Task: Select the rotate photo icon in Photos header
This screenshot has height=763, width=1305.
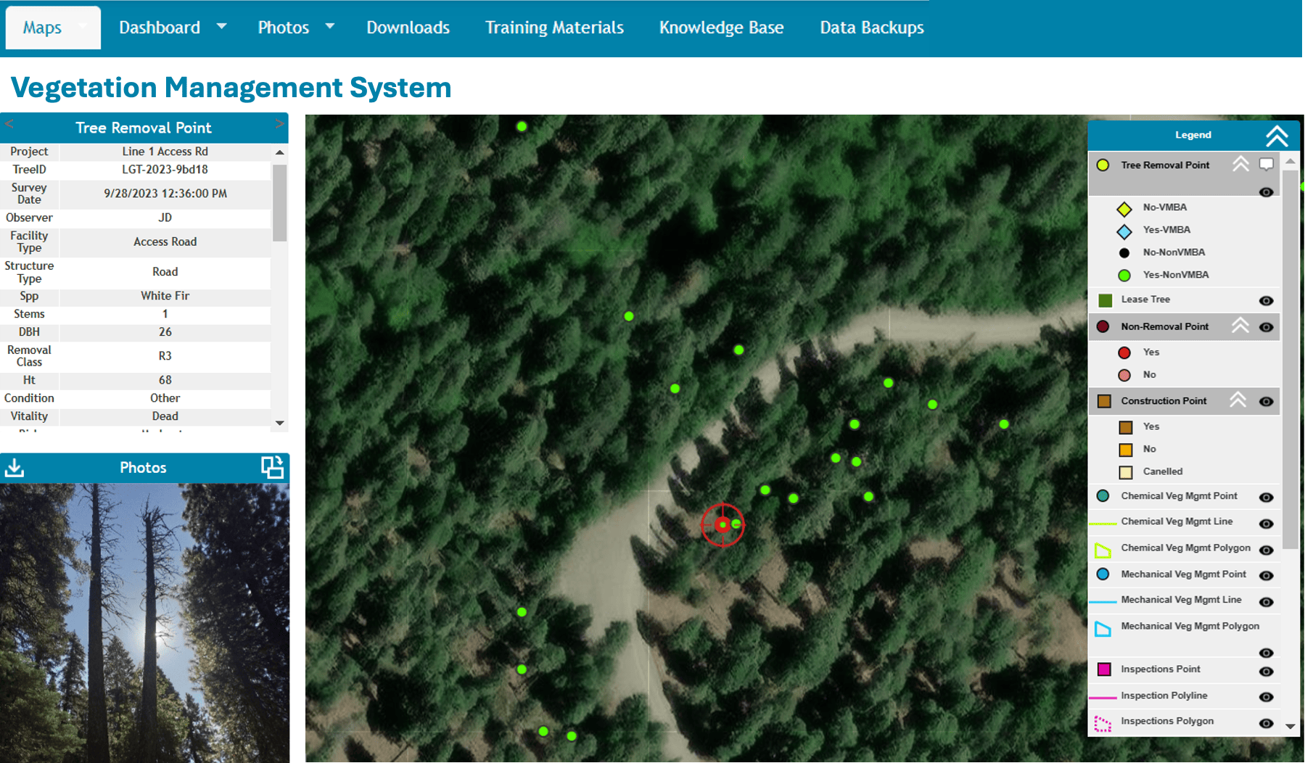Action: [x=273, y=468]
